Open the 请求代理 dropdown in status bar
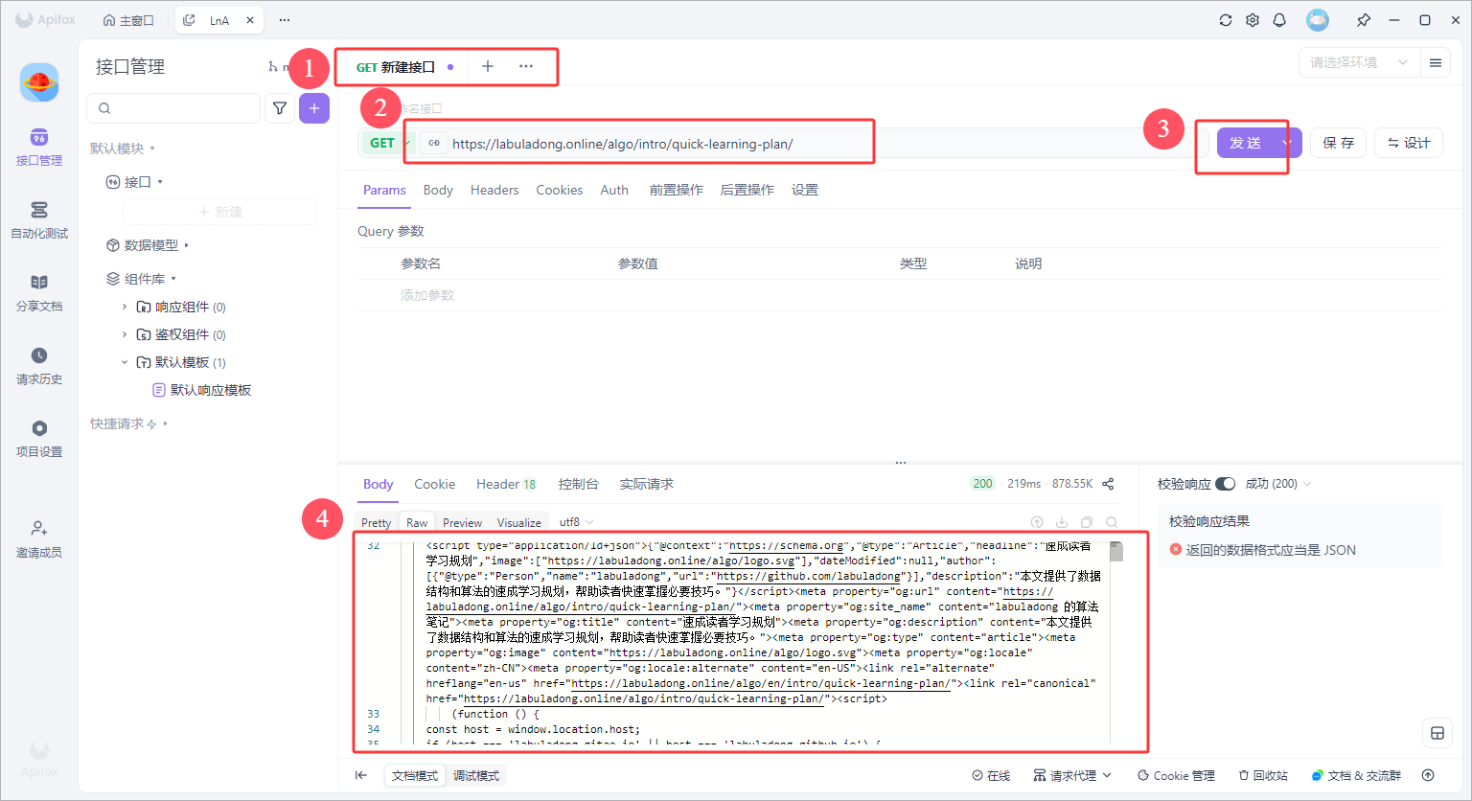 click(1072, 775)
